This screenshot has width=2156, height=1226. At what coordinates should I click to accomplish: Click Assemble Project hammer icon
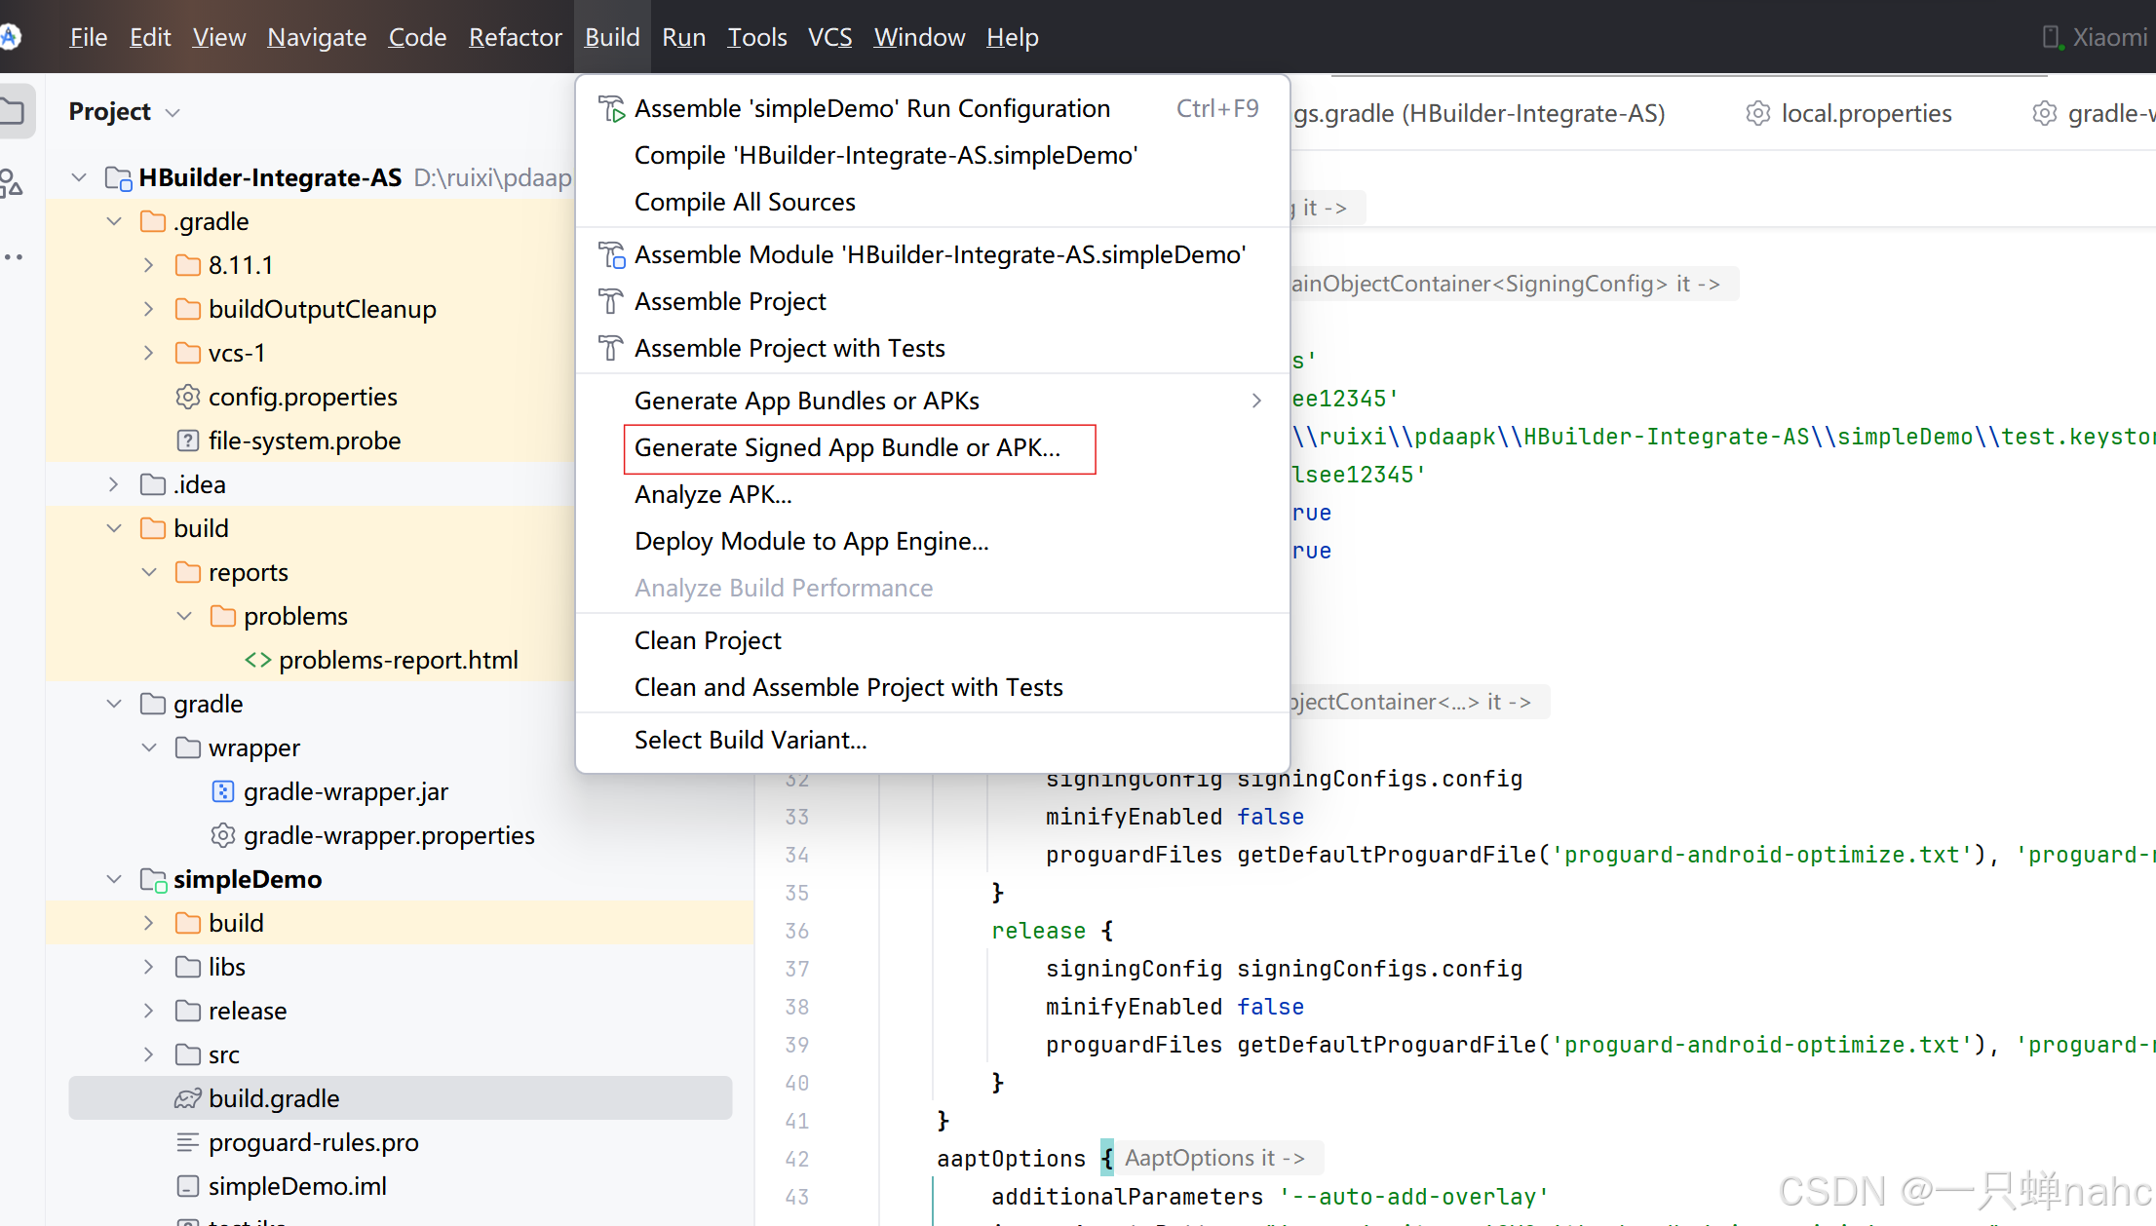[x=611, y=301]
